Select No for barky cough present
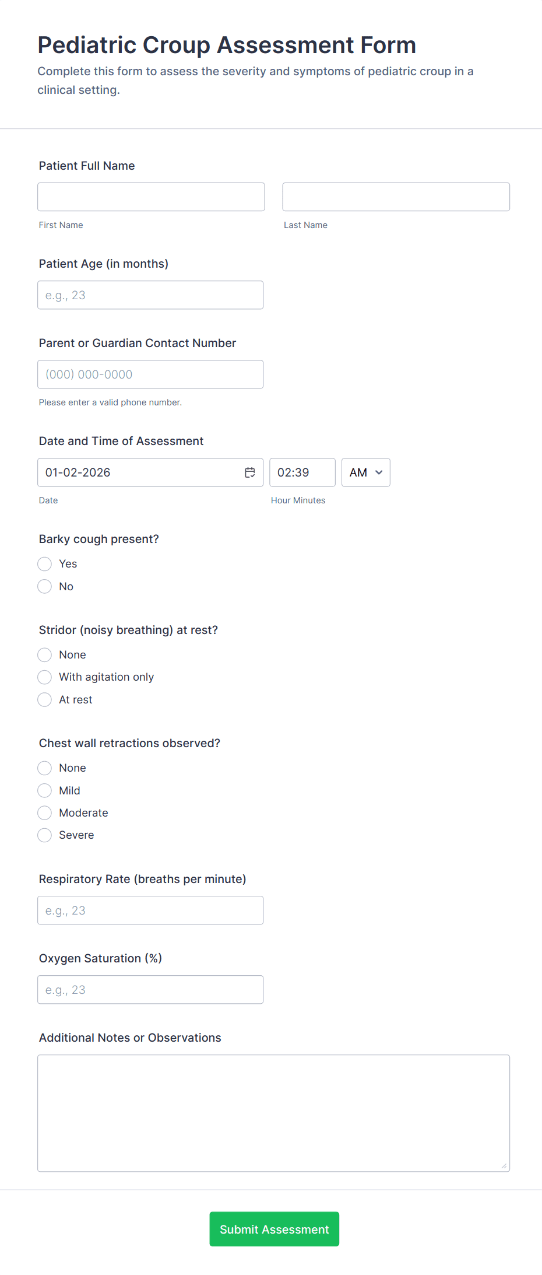This screenshot has width=542, height=1275. (x=44, y=586)
